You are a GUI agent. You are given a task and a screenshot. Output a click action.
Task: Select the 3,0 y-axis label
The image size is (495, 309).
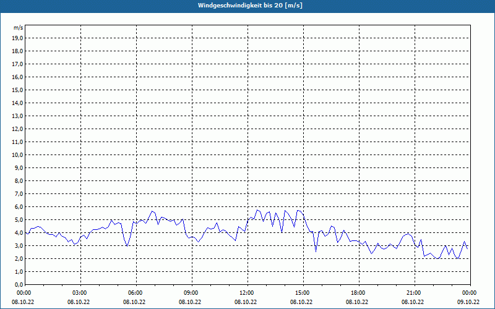[x=19, y=245]
